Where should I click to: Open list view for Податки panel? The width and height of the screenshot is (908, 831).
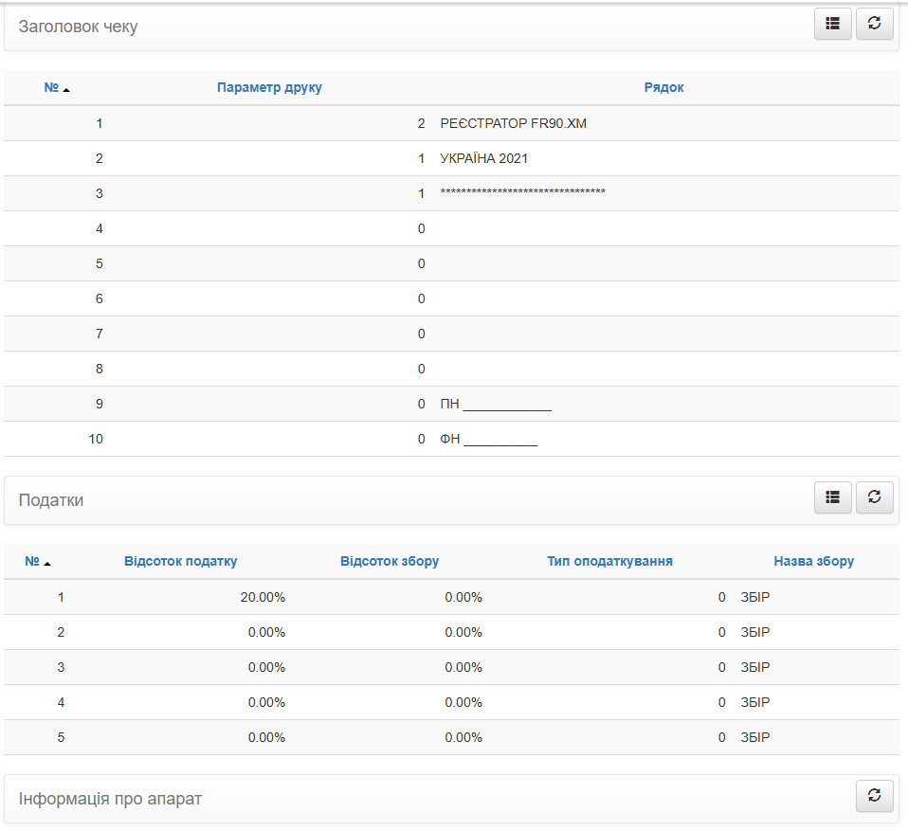click(833, 497)
